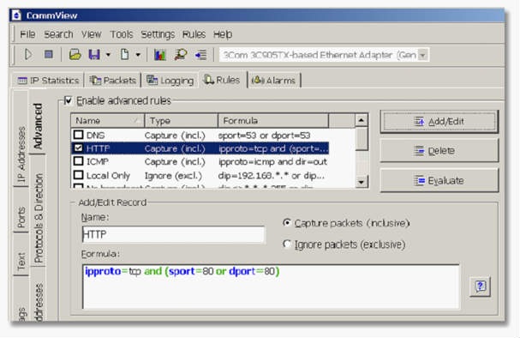
Task: Click the rules list scrollbar thumb
Action: pos(362,139)
